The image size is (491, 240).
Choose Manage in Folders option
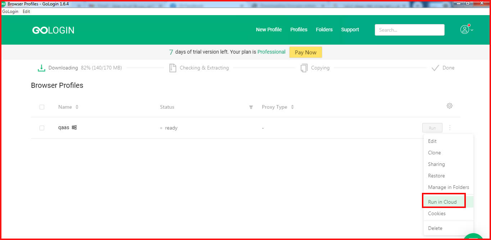449,187
